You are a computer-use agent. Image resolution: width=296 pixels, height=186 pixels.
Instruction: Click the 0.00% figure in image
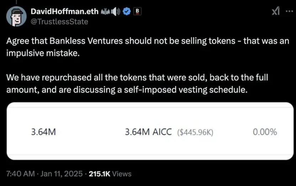265,132
